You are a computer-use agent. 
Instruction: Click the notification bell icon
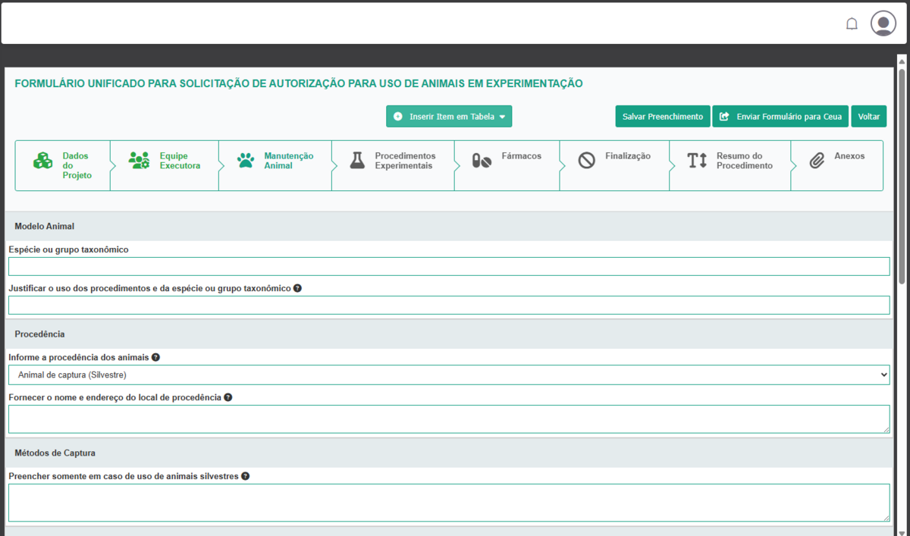coord(852,24)
